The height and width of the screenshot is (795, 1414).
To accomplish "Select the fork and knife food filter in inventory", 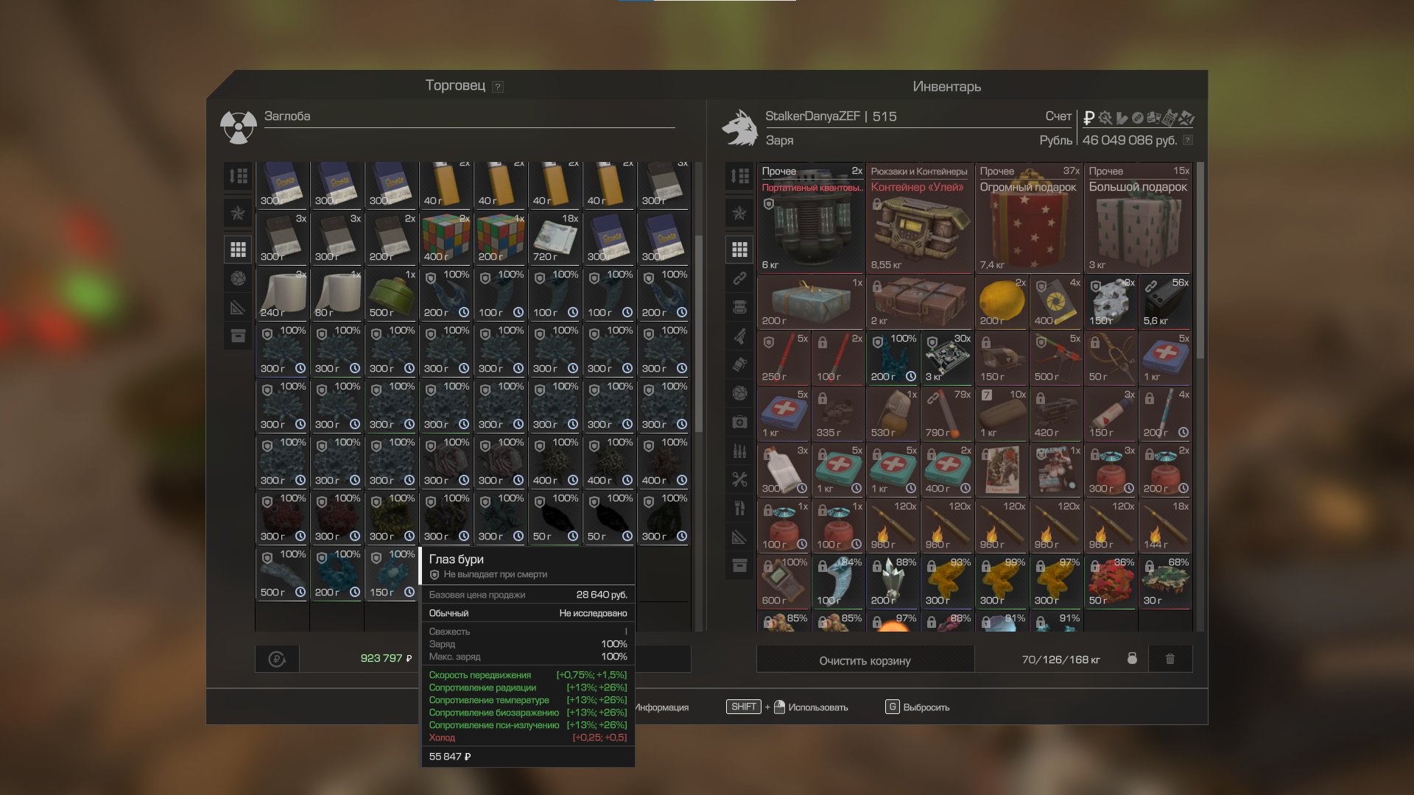I will tap(739, 508).
